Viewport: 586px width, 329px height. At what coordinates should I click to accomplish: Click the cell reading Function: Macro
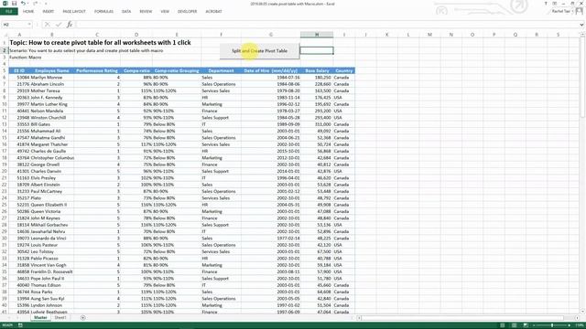click(x=26, y=58)
